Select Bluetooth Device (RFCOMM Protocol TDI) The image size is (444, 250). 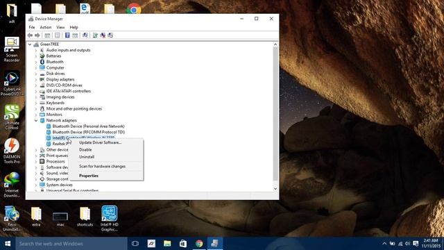tap(89, 132)
